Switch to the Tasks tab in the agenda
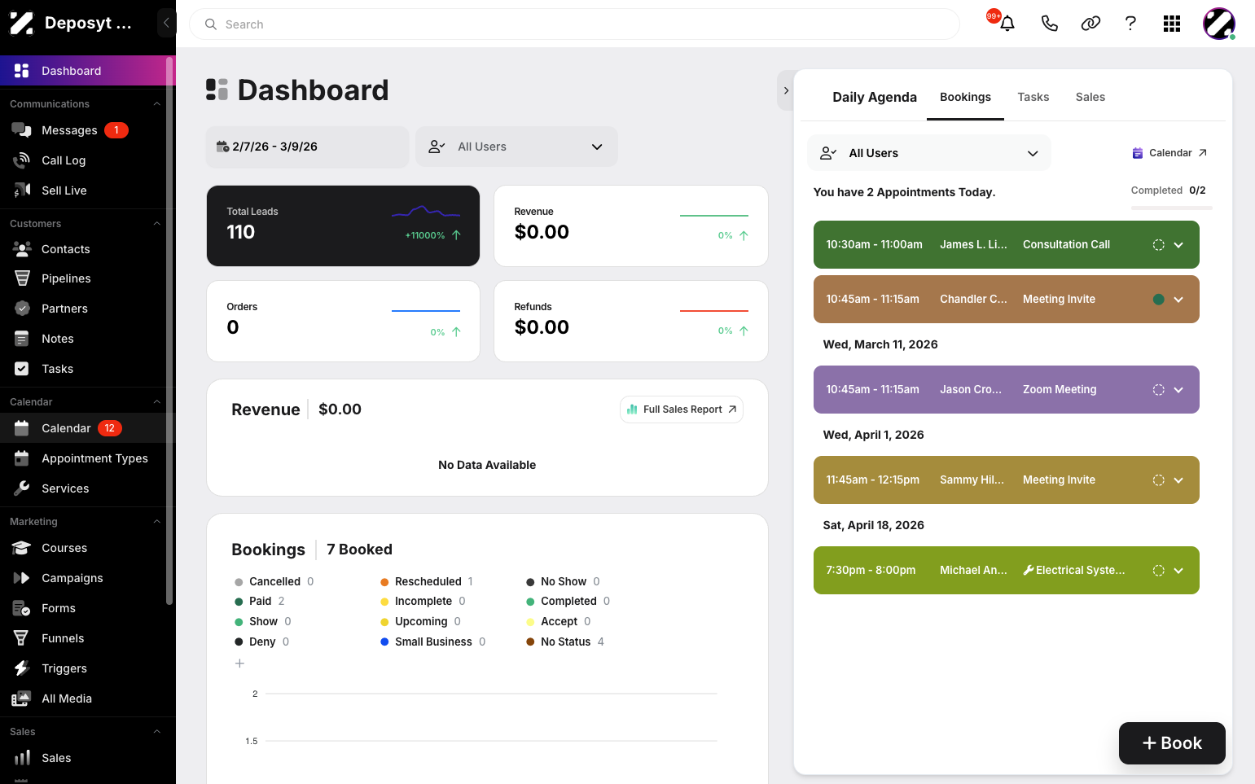1255x784 pixels. (x=1033, y=98)
